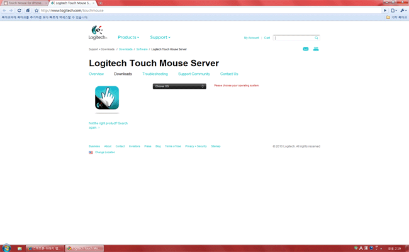
Task: Open the Windows Start button
Action: 6,248
